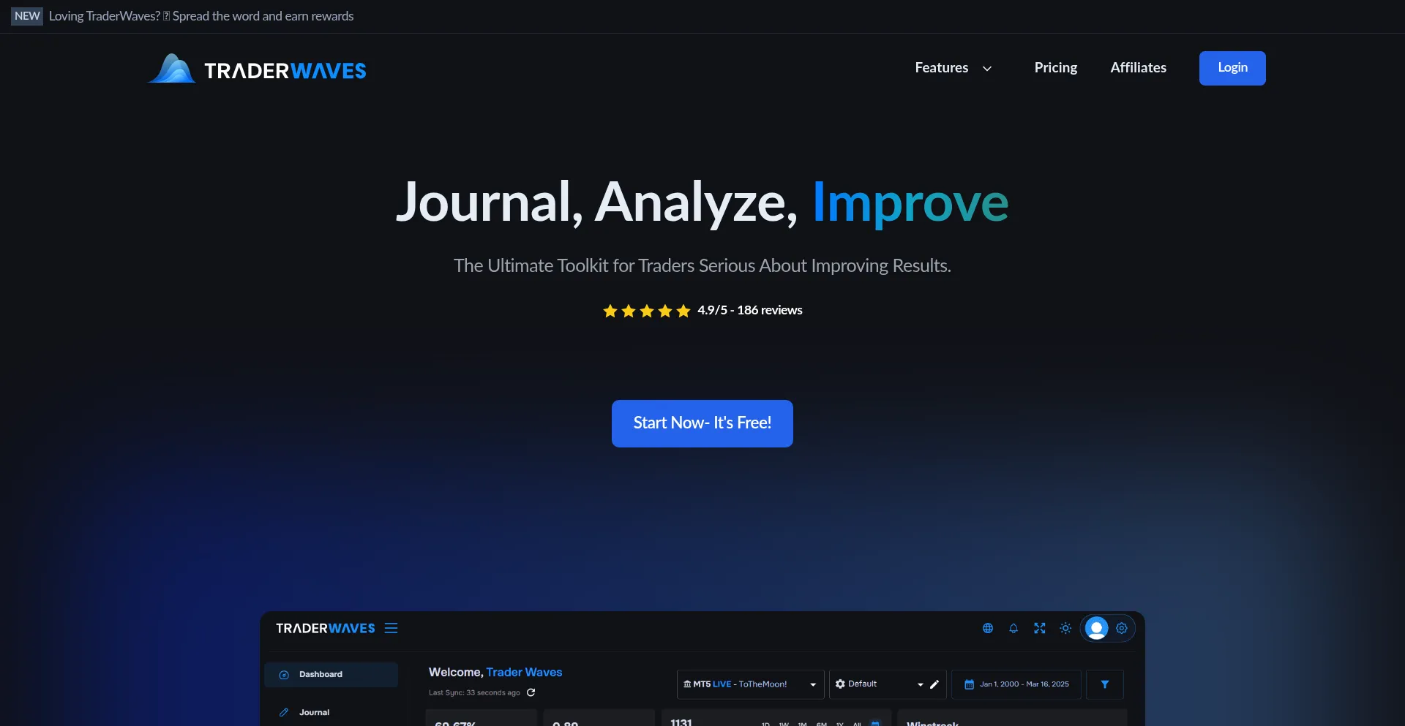
Task: Click the 'Ultimate Toolkit for Traders' subtitle
Action: click(702, 265)
